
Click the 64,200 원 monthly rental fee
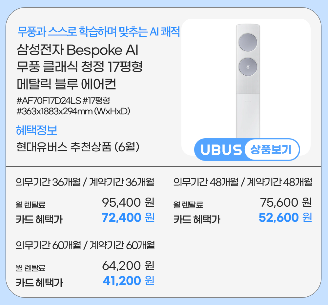(x=128, y=266)
